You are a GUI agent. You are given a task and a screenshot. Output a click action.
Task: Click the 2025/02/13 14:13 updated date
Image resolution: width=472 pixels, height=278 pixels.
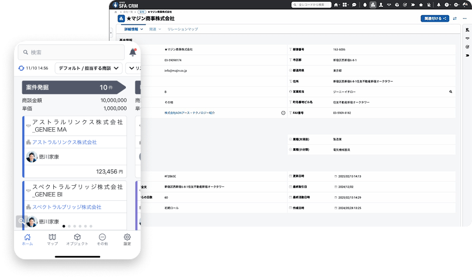coord(350,176)
